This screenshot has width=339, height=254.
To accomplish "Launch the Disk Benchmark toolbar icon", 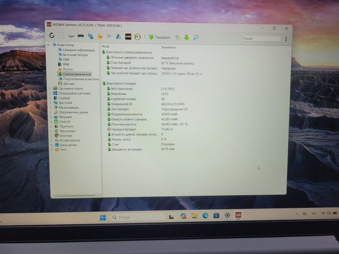I will point(71,36).
